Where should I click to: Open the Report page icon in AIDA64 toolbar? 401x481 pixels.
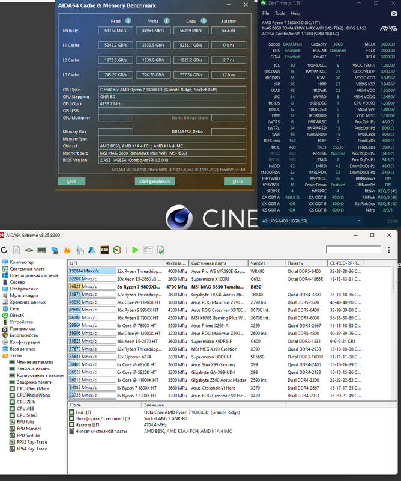17,250
